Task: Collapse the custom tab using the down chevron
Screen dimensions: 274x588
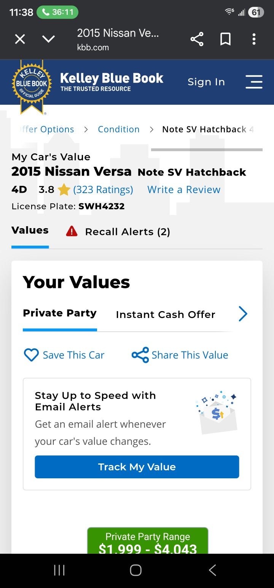Action: click(x=49, y=39)
